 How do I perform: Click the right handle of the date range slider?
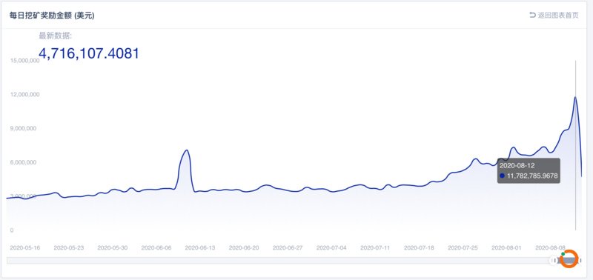[x=580, y=260]
